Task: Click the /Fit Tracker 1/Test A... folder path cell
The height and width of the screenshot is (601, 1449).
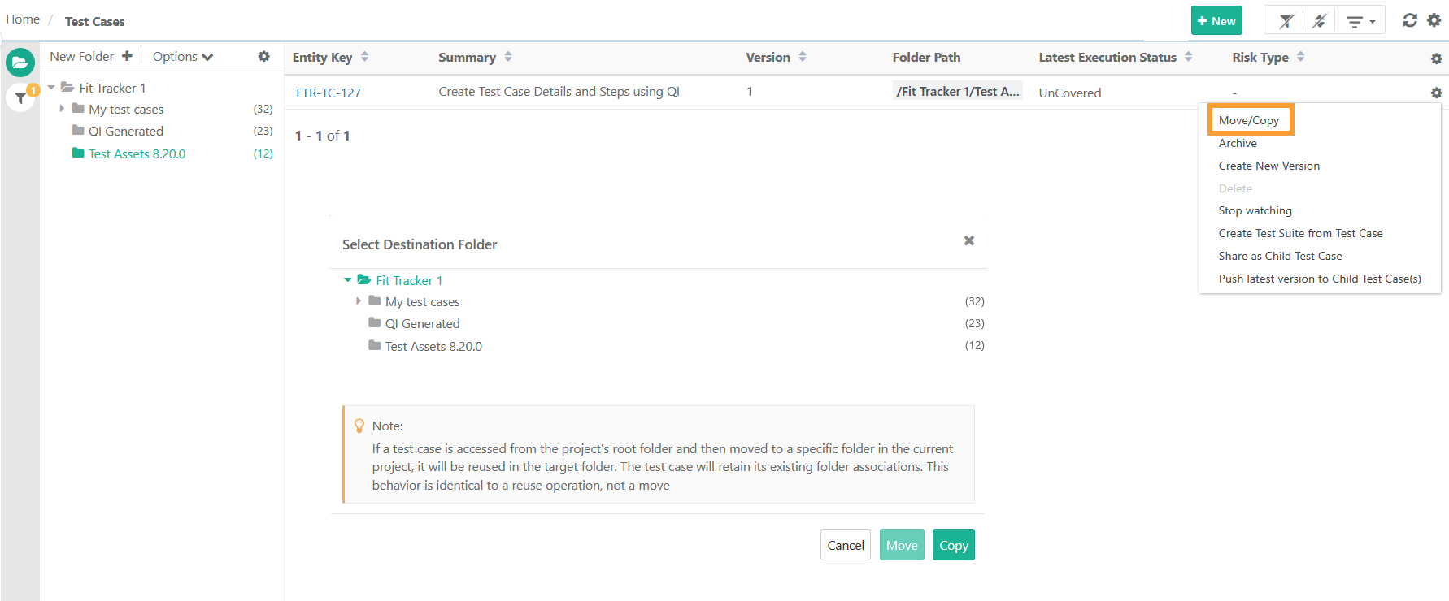Action: pyautogui.click(x=957, y=91)
